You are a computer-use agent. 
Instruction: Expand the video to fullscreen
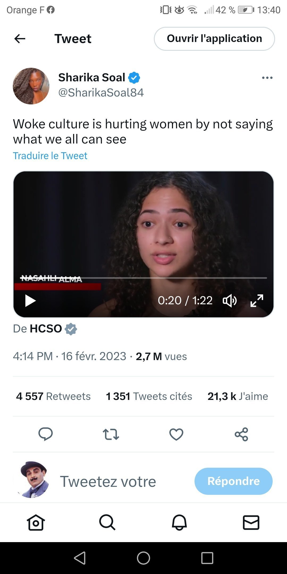point(257,301)
